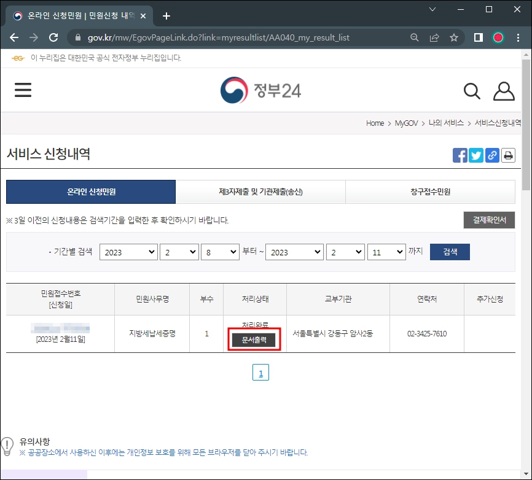Screen dimensions: 532x480
Task: Open search with the magnifier icon
Action: [x=472, y=91]
